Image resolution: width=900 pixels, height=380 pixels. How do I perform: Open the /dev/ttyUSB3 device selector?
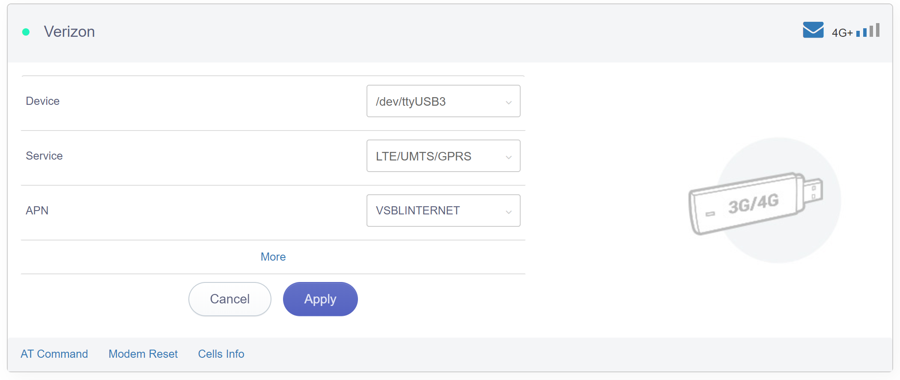[x=444, y=101]
